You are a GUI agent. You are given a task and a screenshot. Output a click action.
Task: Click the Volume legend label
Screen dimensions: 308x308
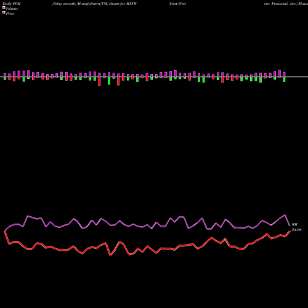coord(12,9)
